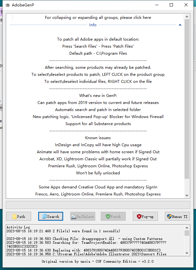Click text 'Won't be fully unlocked'

(98, 173)
